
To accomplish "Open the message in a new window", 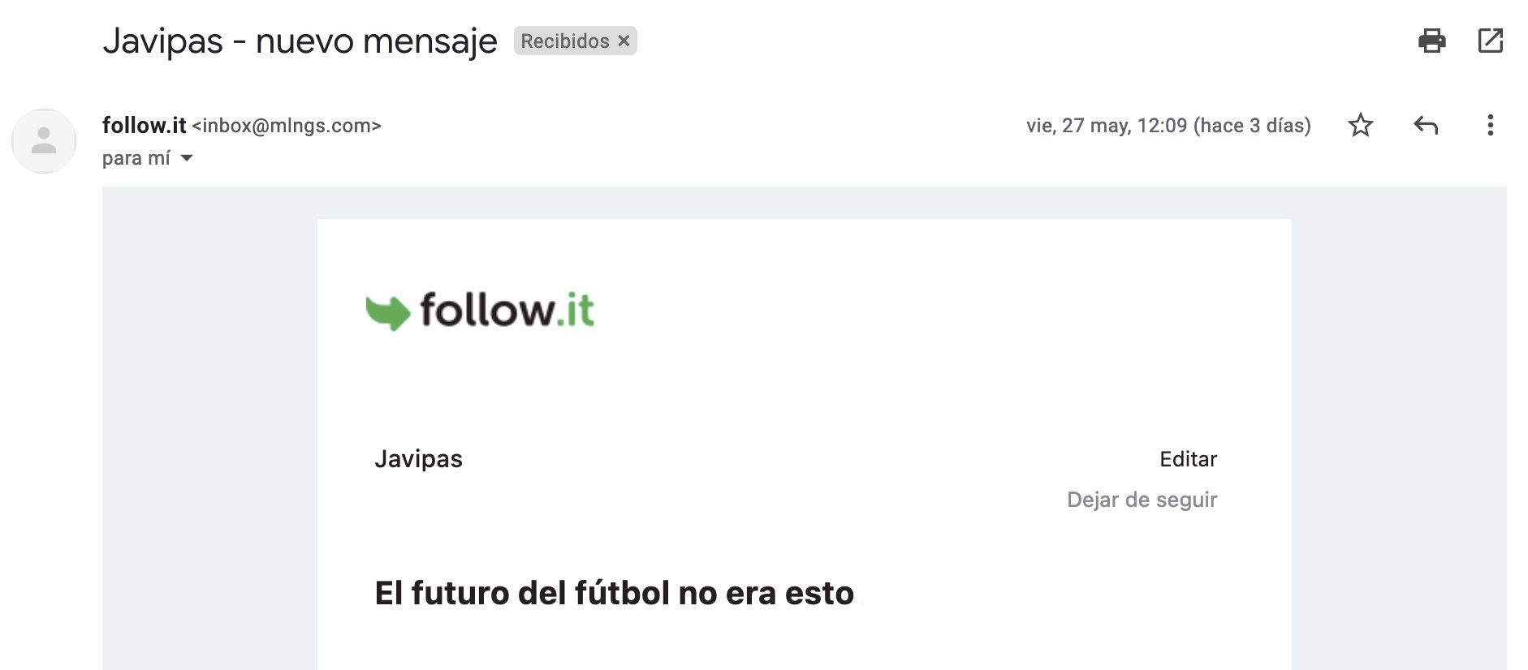I will [1490, 41].
